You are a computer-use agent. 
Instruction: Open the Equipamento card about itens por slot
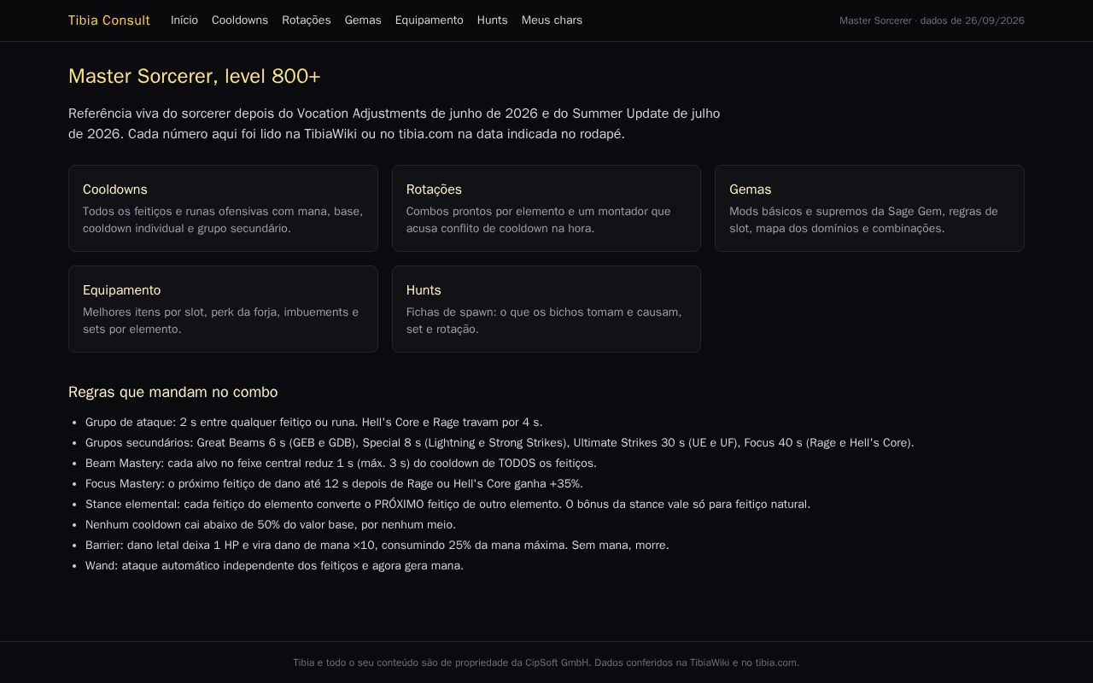pos(223,309)
